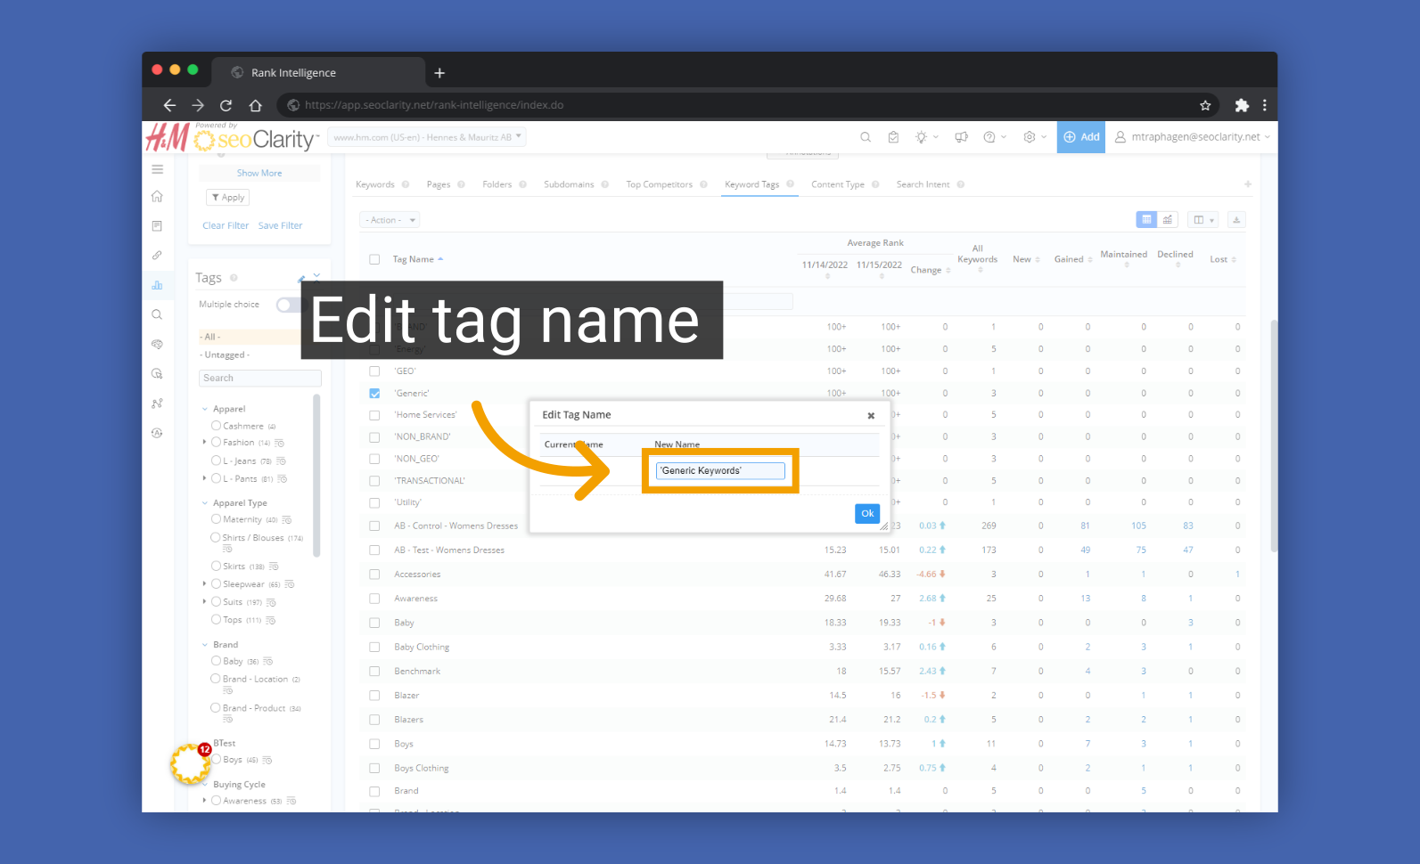Click the Clear Filter link

226,226
